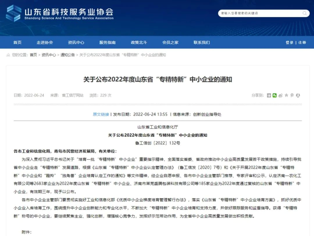This screenshot has width=314, height=236.
Task: Open the 原文链接 source link
Action: (x=101, y=114)
